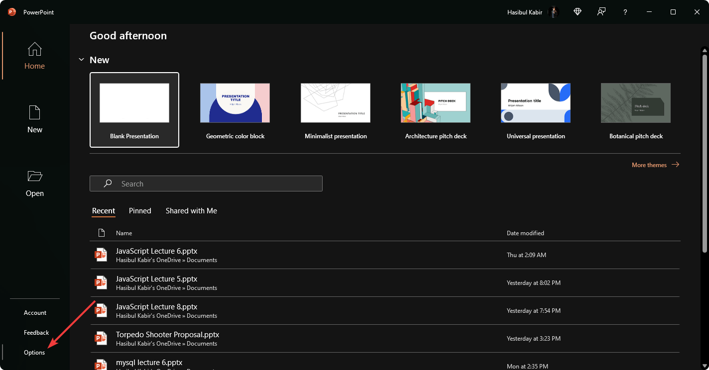Click 'Yesterday at 8:02 PM' date cell
Screen dimensions: 709x370
click(x=534, y=283)
